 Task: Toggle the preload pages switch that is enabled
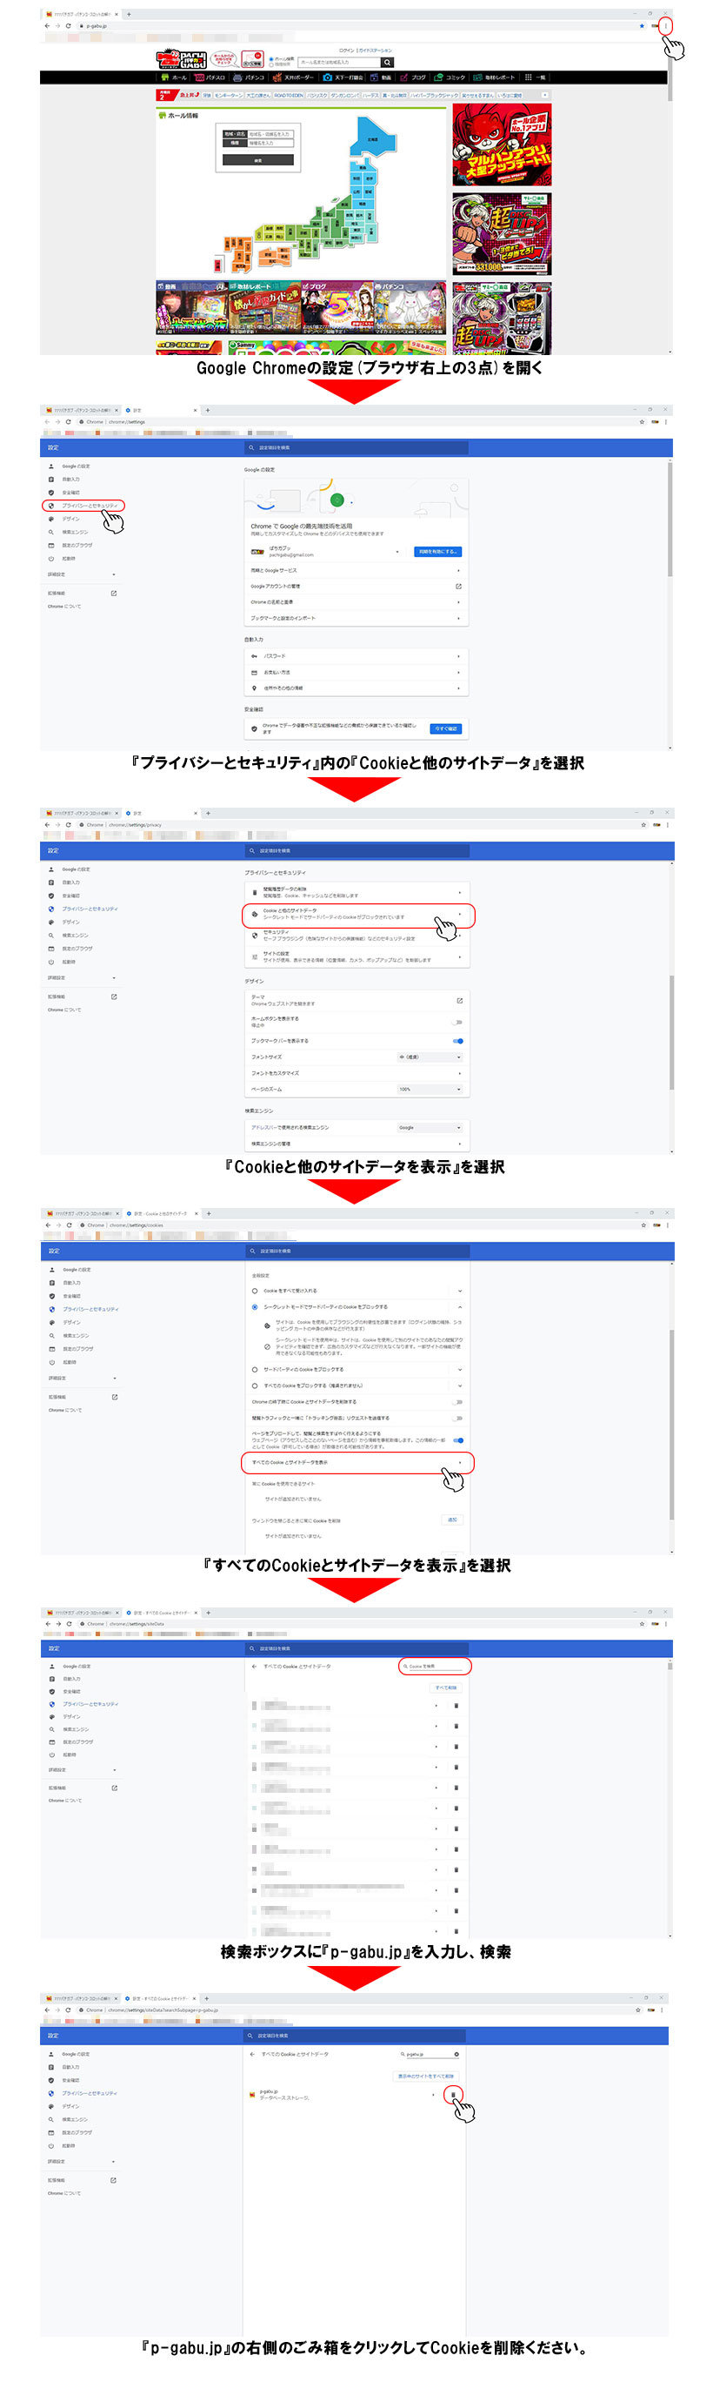458,1439
